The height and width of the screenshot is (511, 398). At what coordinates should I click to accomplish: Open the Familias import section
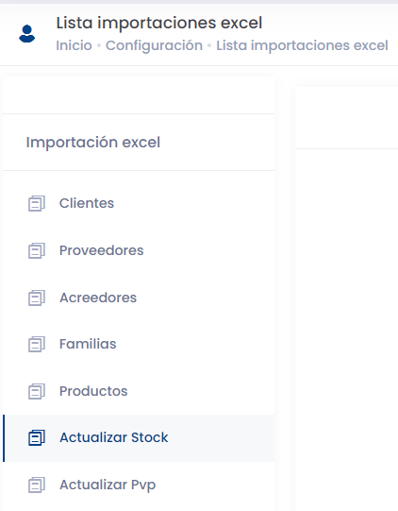[x=139, y=344]
